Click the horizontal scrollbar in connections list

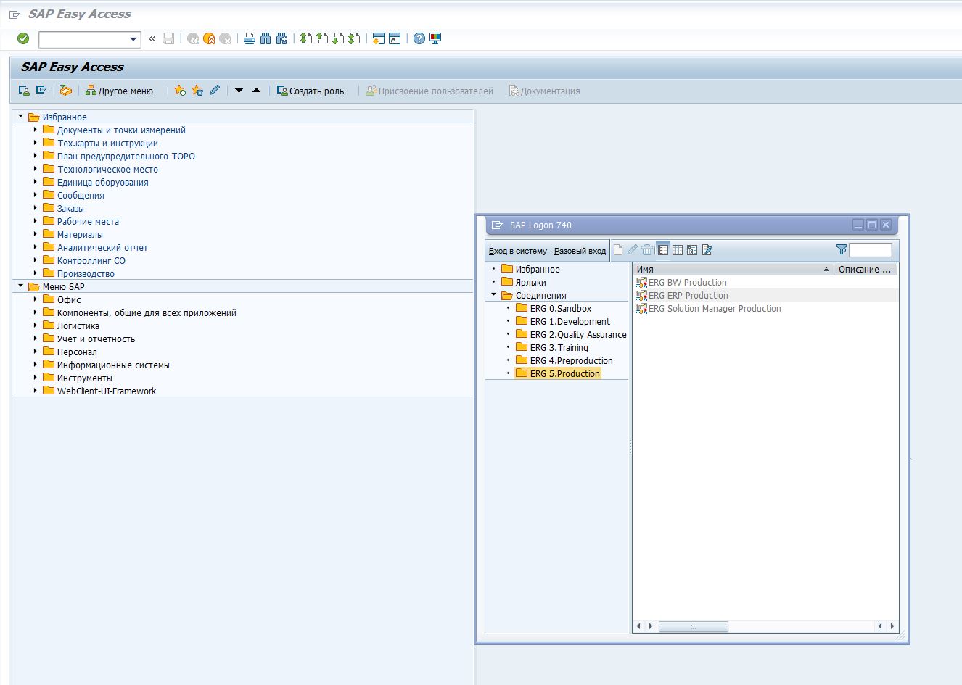[693, 626]
